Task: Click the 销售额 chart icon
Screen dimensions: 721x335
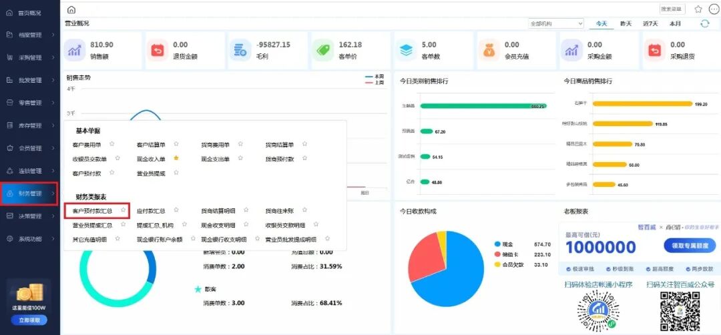Action: click(75, 49)
